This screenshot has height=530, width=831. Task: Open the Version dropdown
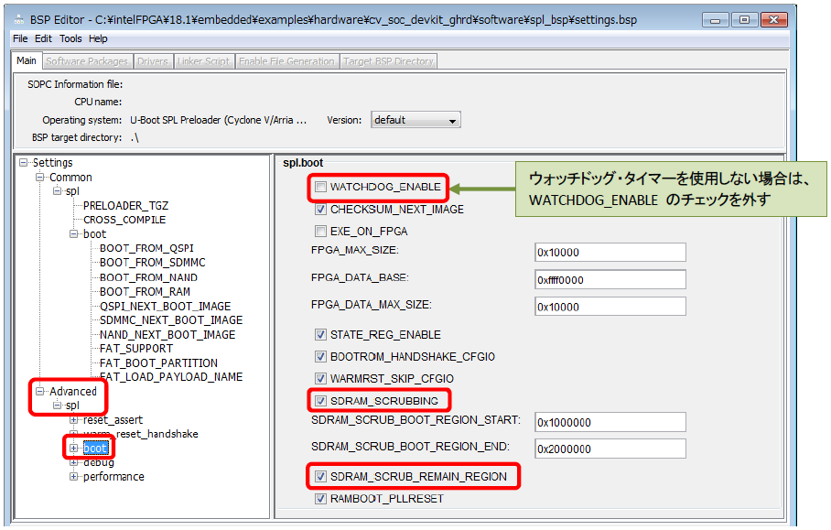415,120
